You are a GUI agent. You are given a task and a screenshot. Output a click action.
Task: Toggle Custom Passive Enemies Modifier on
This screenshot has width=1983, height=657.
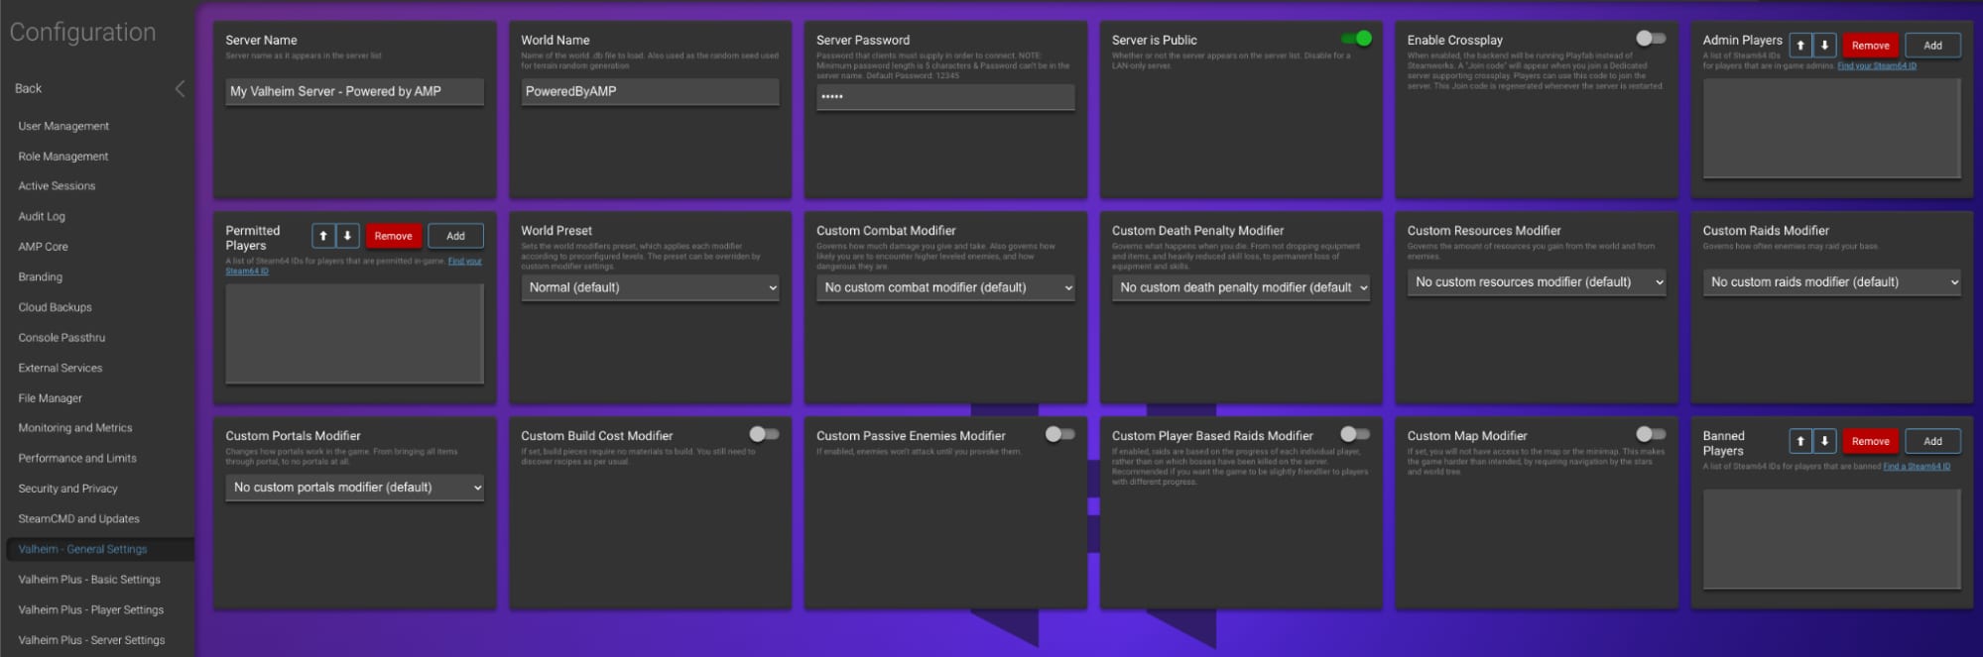[x=1059, y=434]
